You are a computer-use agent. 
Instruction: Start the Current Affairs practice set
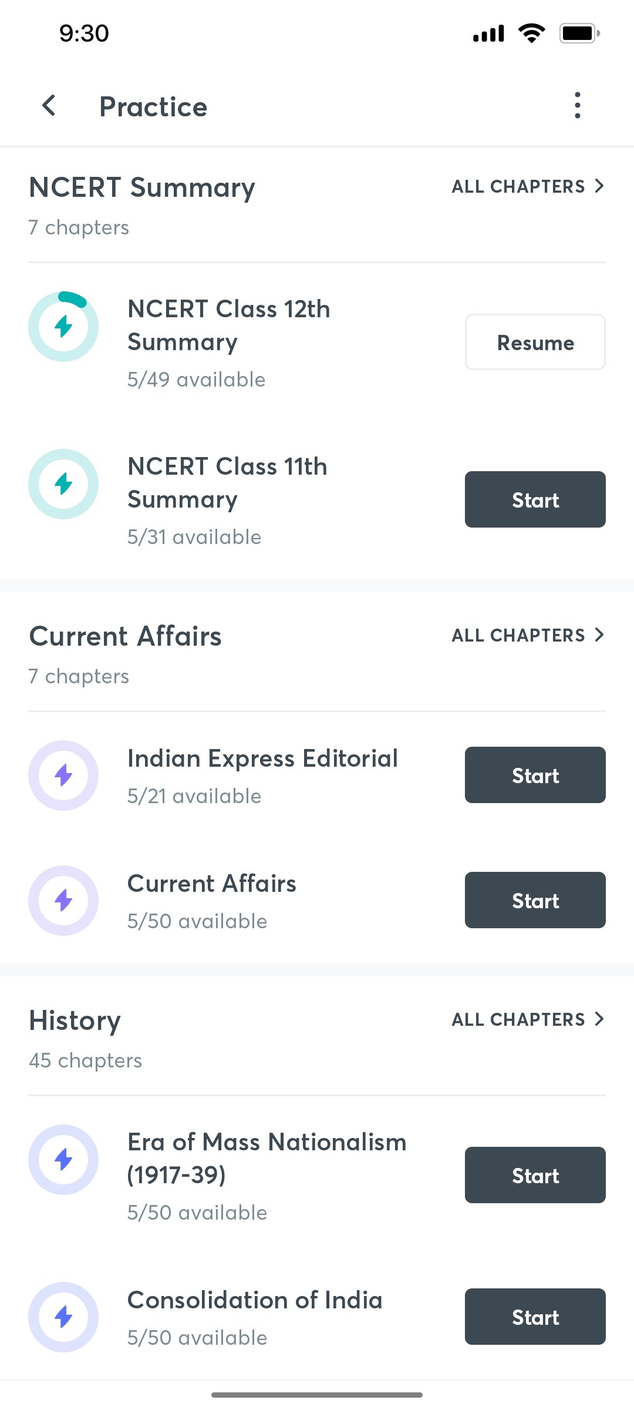pos(535,899)
